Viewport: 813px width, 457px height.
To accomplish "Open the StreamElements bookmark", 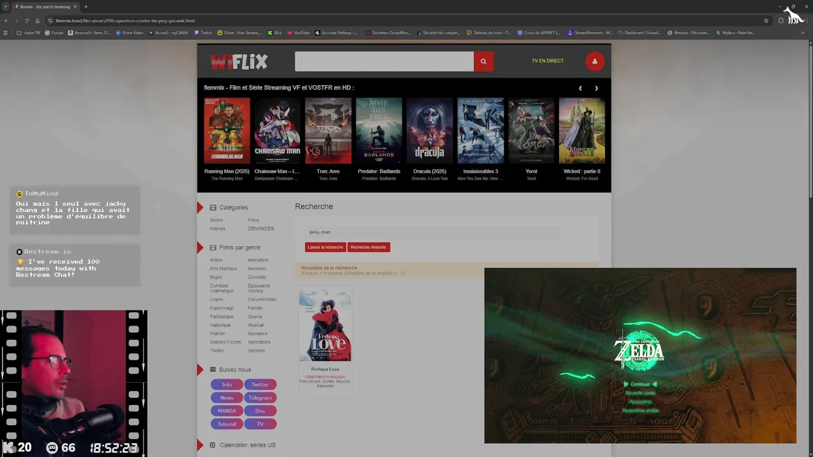I will 590,33.
